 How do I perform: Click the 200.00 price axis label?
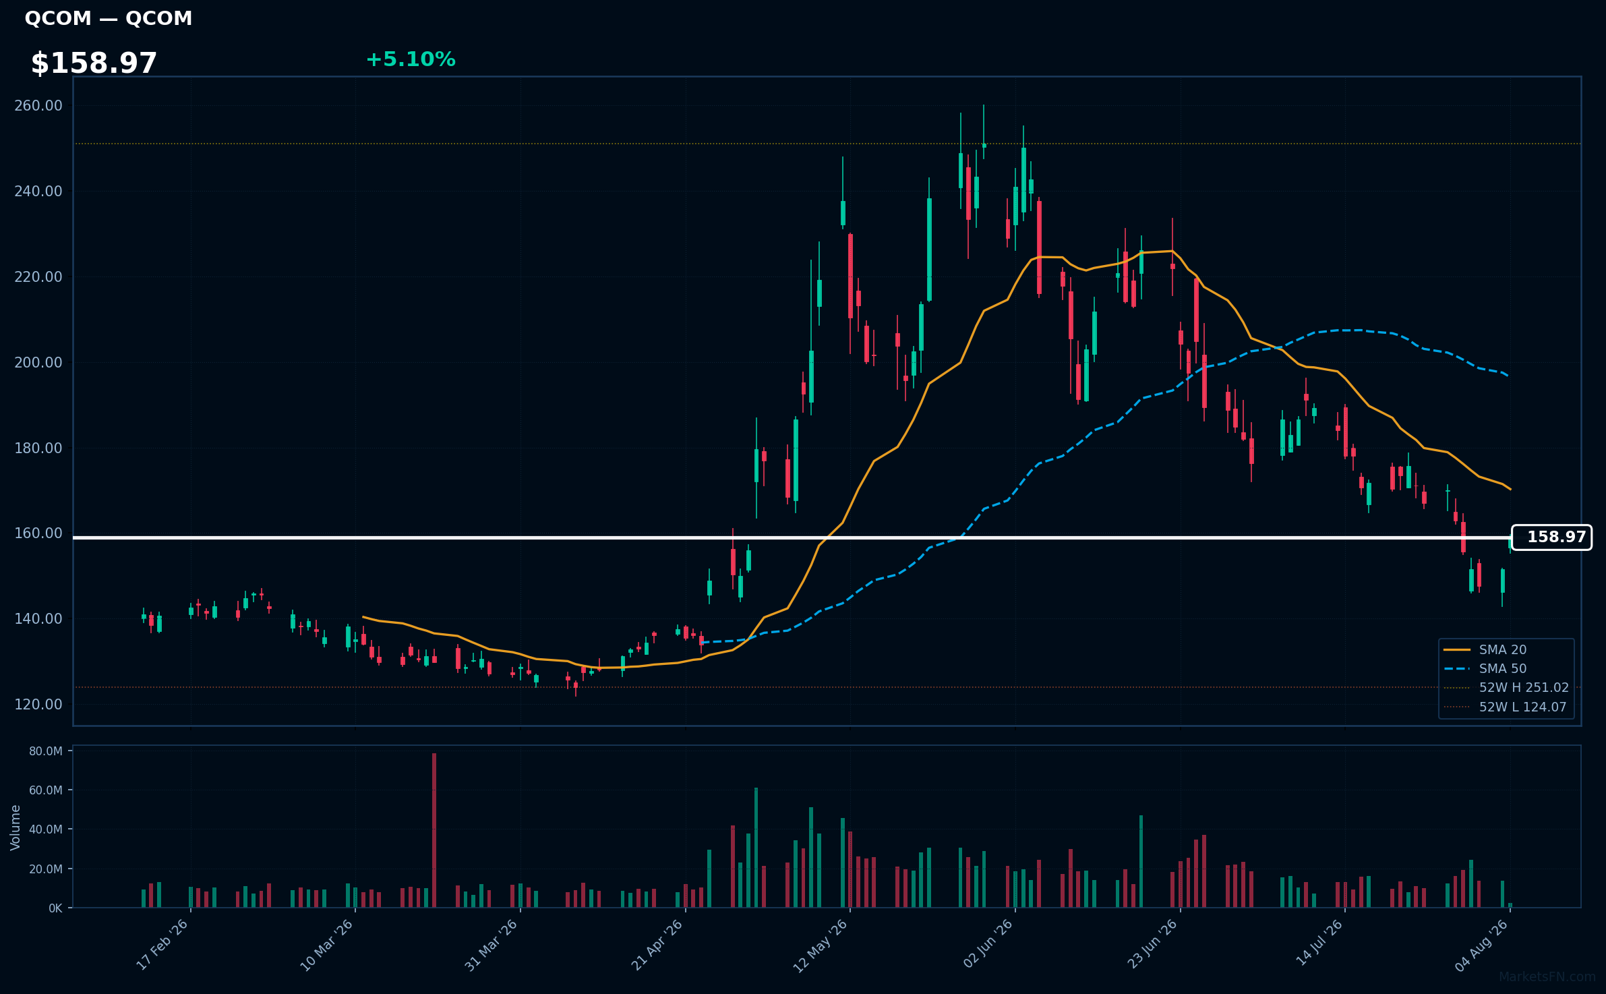point(38,363)
